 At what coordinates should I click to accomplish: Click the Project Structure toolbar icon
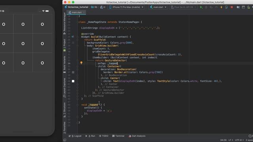click(x=238, y=7)
